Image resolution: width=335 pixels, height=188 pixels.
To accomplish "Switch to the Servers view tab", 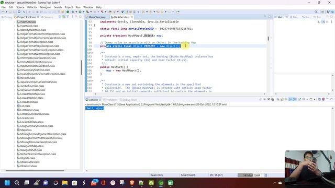I will click(47, 17).
